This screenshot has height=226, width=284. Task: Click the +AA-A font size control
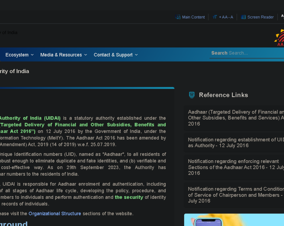point(226,17)
